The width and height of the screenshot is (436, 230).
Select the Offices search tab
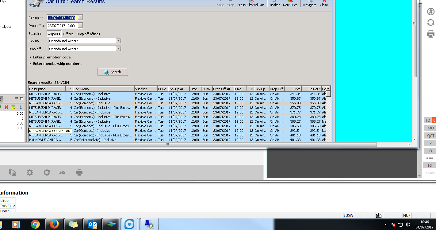(68, 34)
